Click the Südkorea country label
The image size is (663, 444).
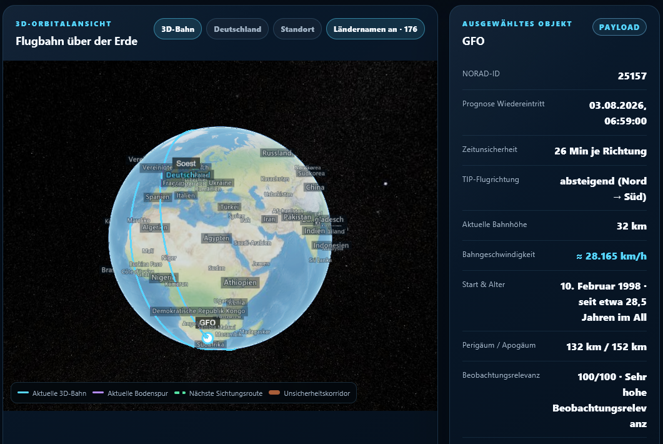[x=311, y=173]
